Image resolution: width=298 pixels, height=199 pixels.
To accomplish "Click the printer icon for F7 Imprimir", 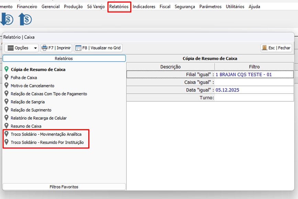I will [x=44, y=48].
